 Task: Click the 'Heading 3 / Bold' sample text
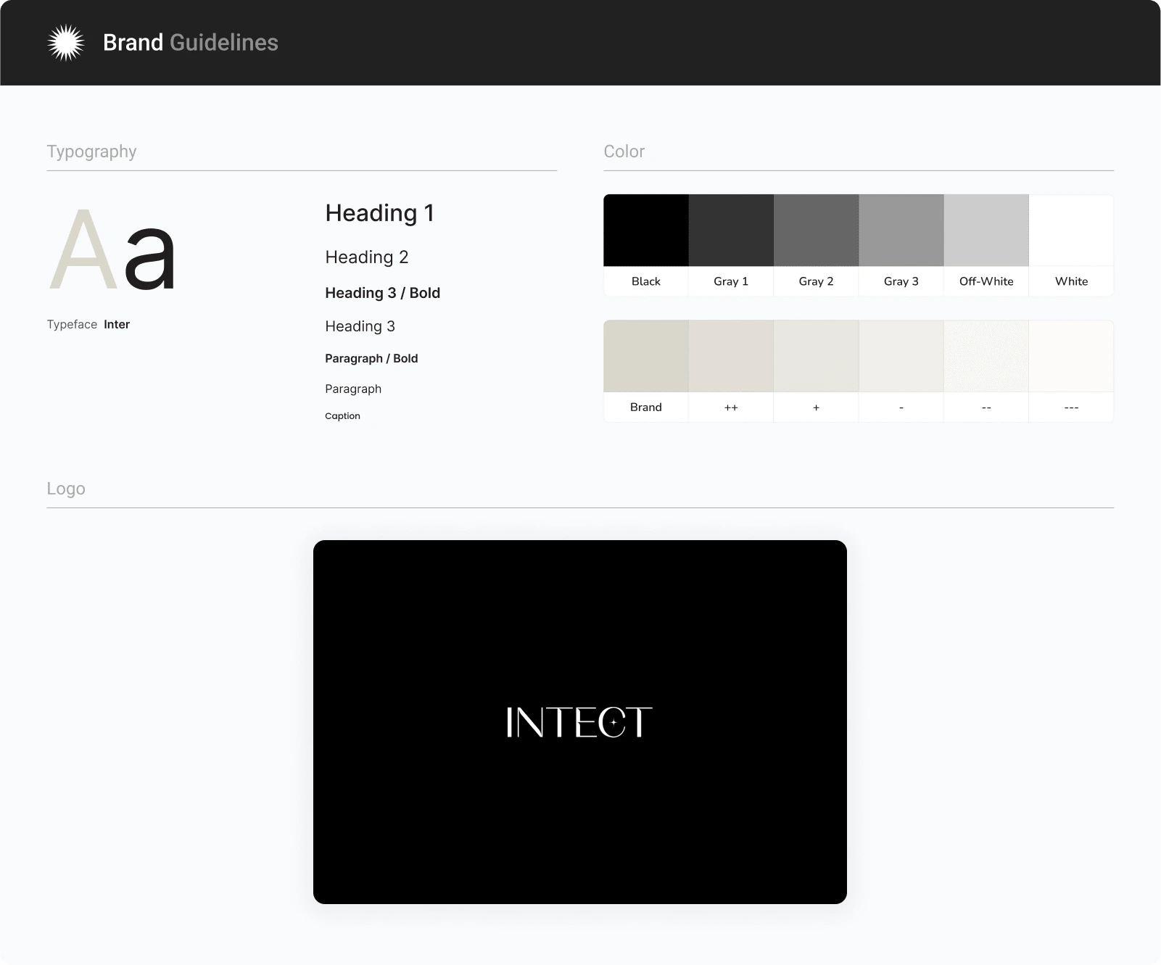tap(383, 293)
